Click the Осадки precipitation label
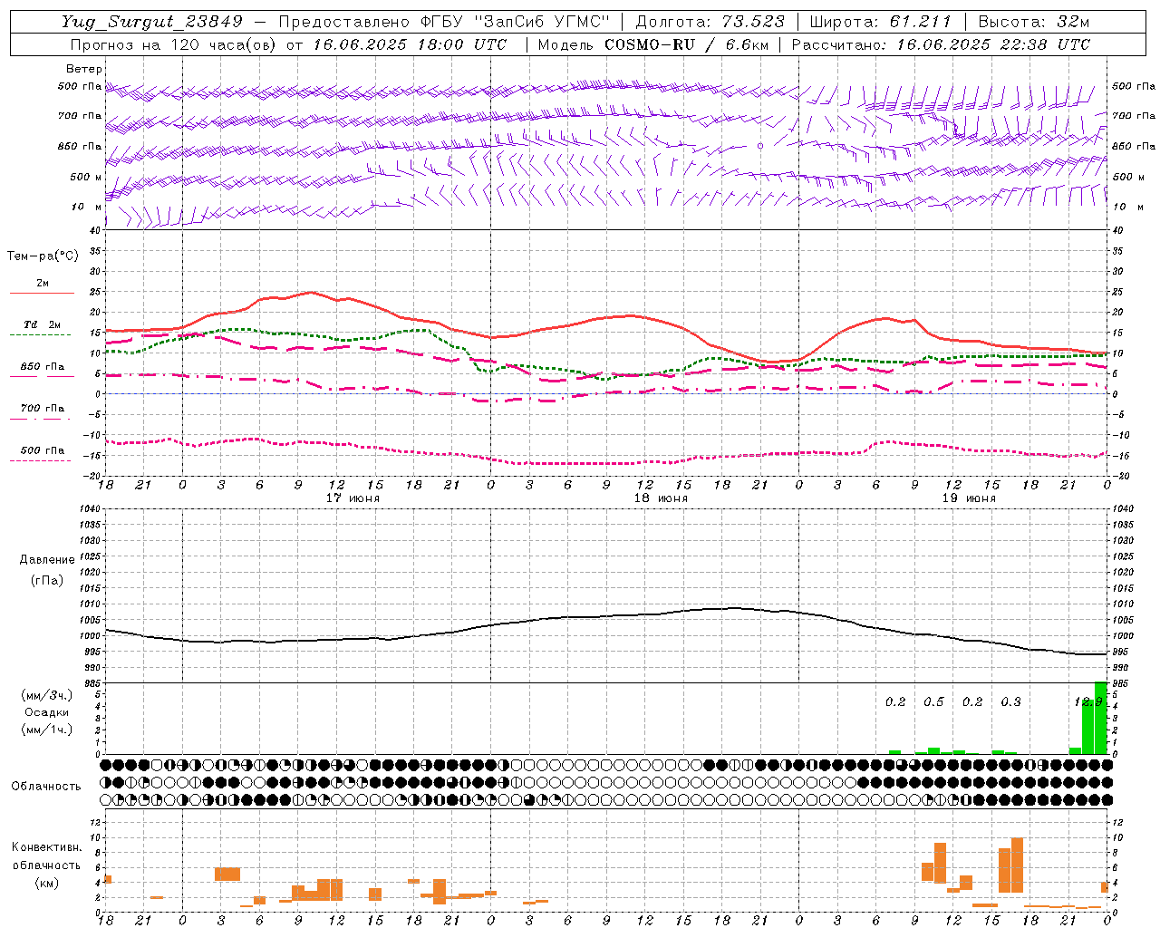The width and height of the screenshot is (1160, 928). [x=46, y=712]
